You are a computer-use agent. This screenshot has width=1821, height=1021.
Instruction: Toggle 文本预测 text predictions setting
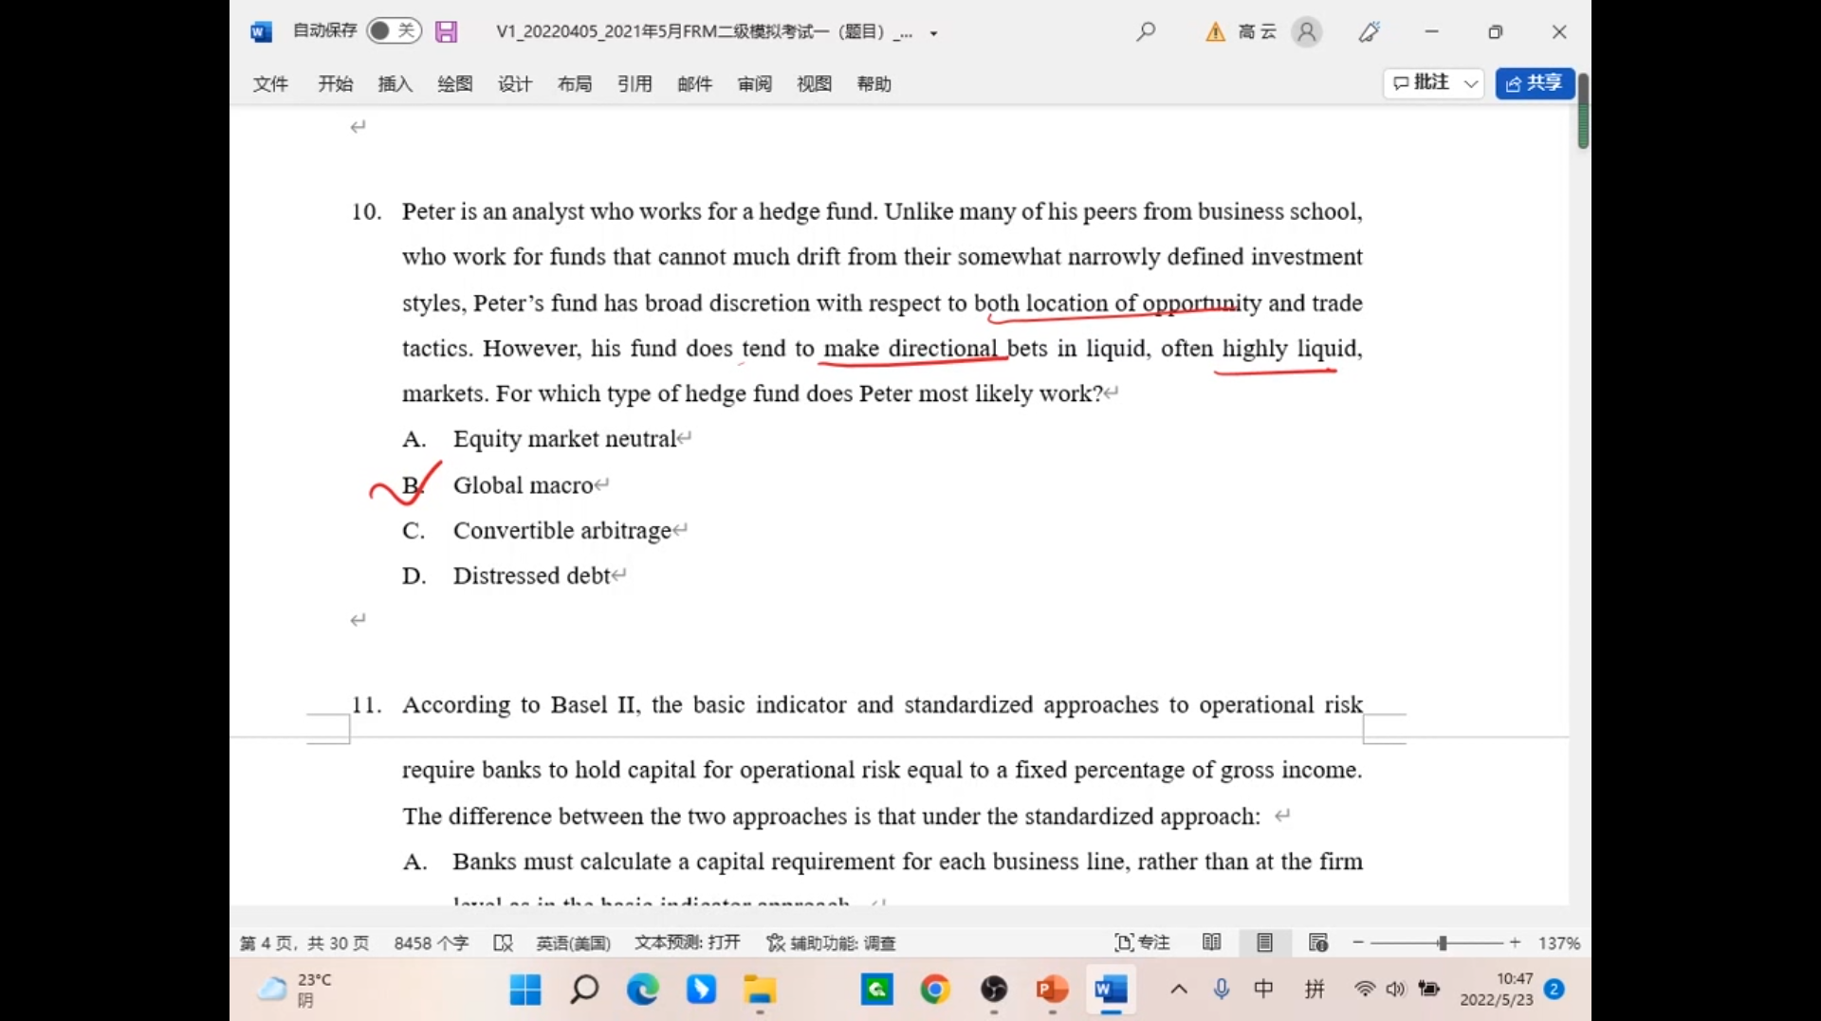point(687,942)
